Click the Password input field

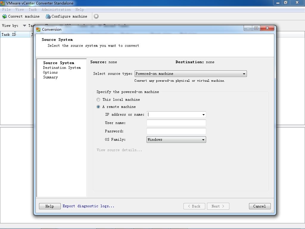[176, 131]
